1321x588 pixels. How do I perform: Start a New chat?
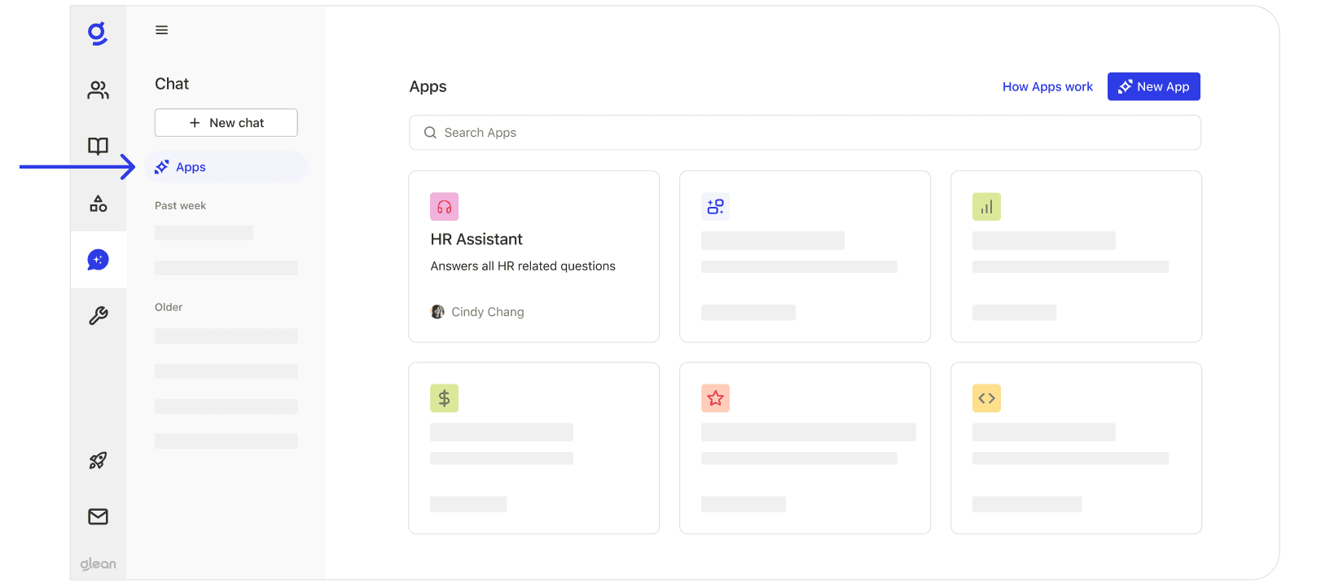click(226, 123)
